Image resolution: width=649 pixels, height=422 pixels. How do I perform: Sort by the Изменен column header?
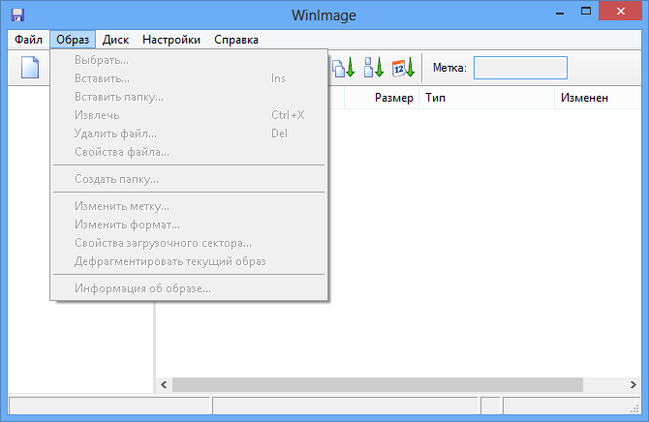point(598,98)
